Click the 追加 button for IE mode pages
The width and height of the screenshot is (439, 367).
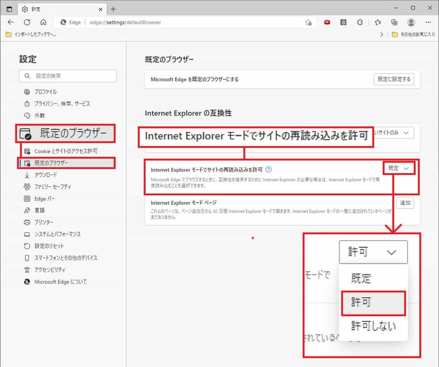405,203
